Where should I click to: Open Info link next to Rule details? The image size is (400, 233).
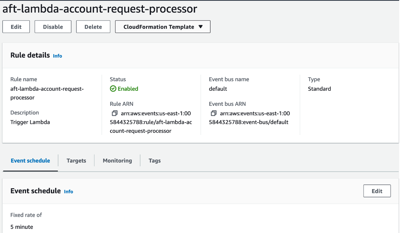click(x=57, y=56)
